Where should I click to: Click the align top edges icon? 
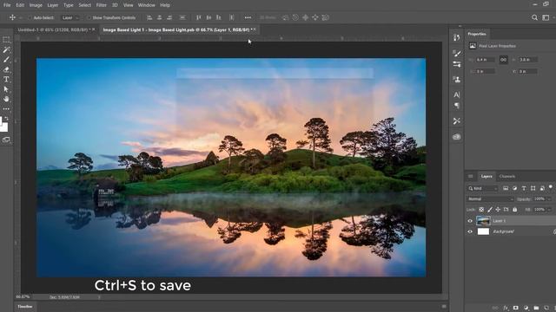(x=199, y=17)
